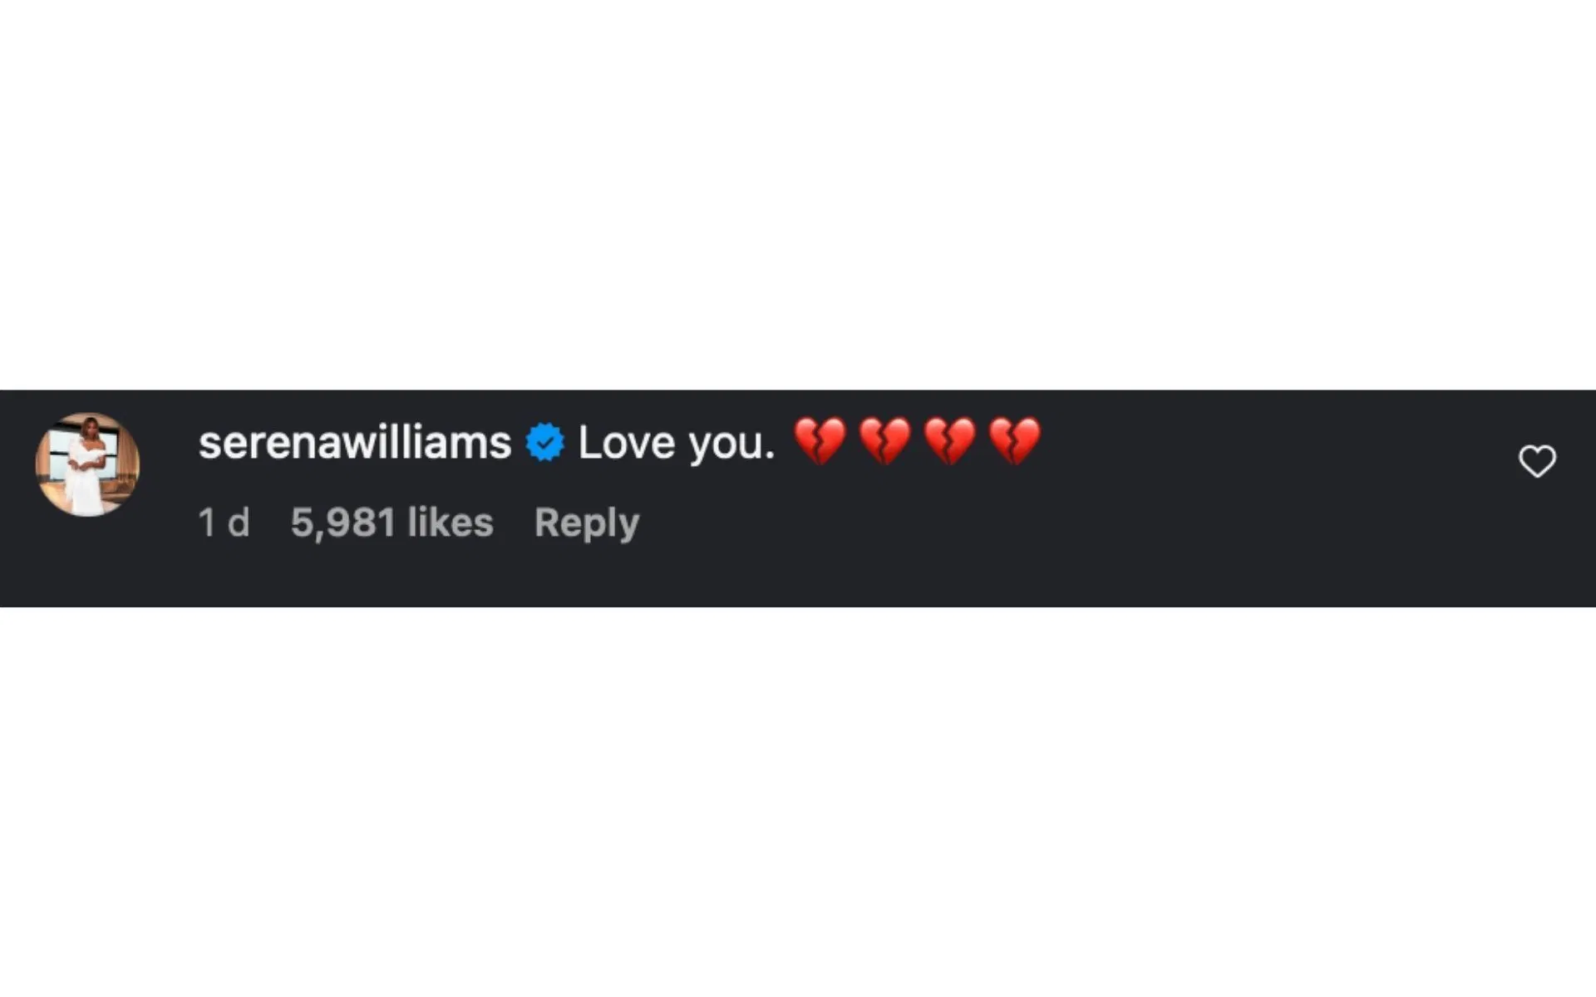Screen dimensions: 1596x997
Task: Open the serenawilliams username link
Action: coord(355,442)
